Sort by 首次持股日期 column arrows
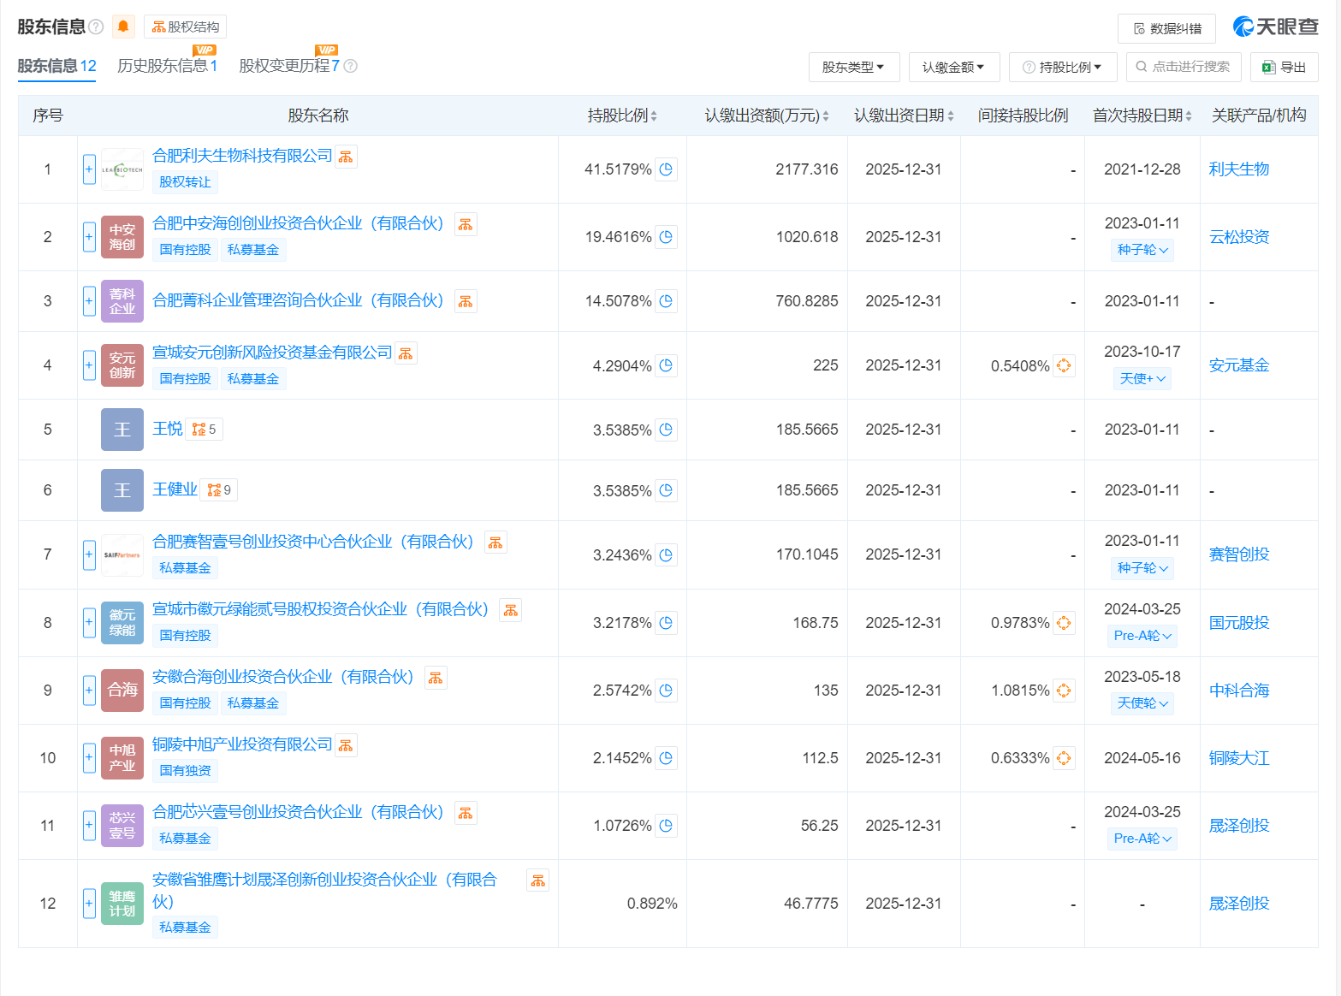 click(x=1189, y=116)
